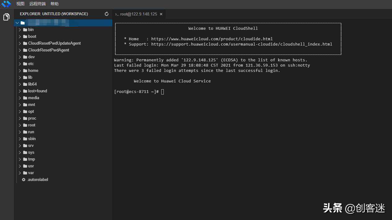Close the root@122.9.148.125 terminal tab
This screenshot has height=220, width=392.
(161, 14)
